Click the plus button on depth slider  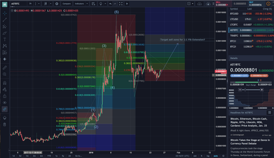coord(262,89)
